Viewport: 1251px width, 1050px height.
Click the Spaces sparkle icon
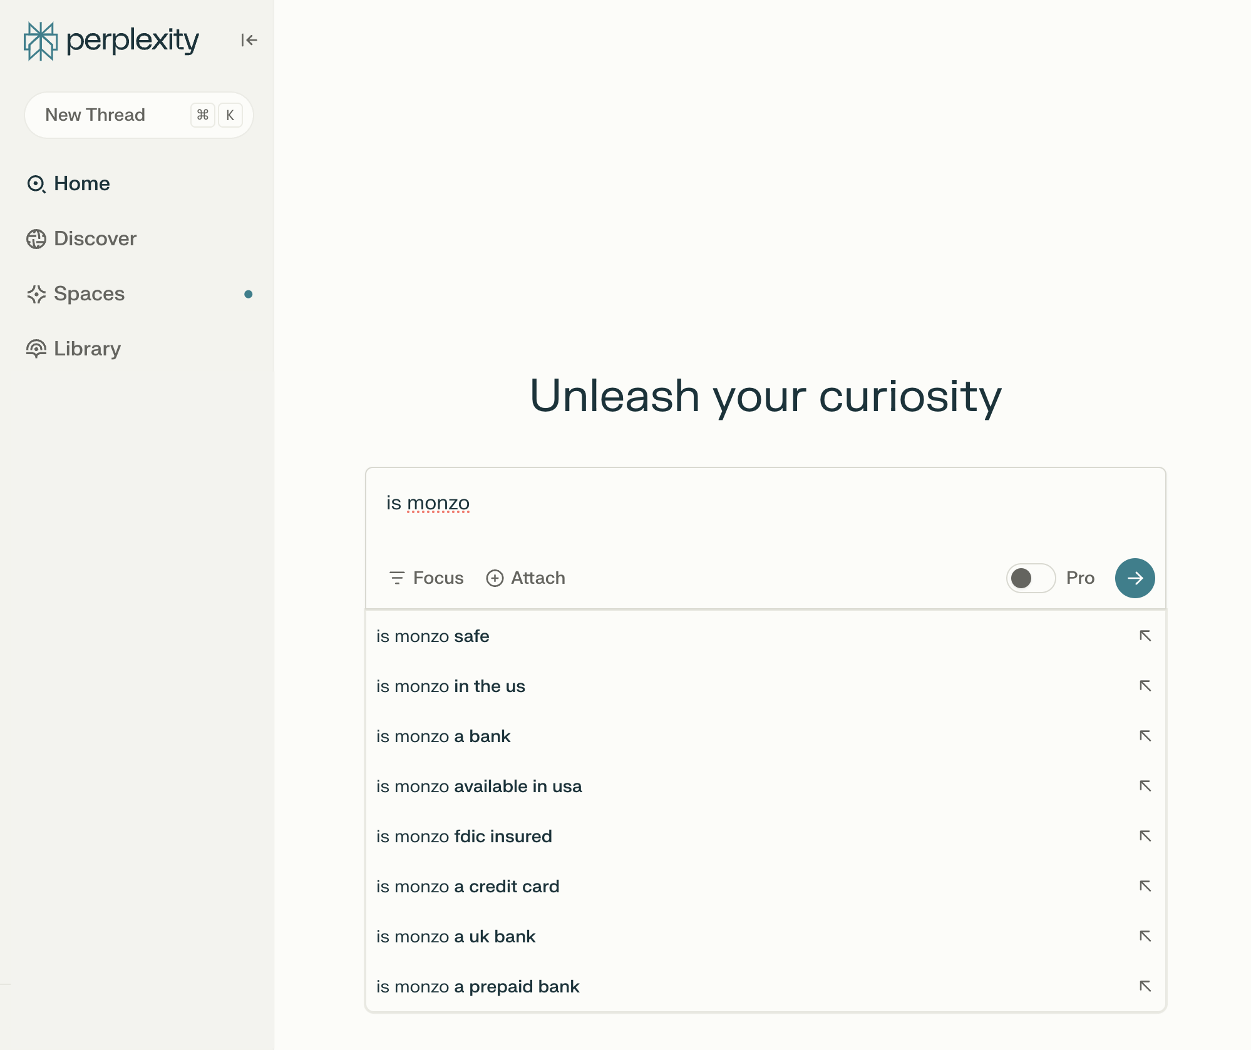tap(36, 293)
